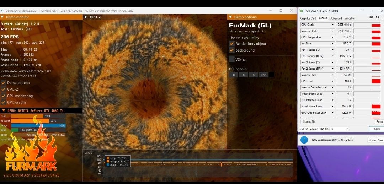The height and width of the screenshot is (184, 384).
Task: Minimize the GPU-Z window
Action: [x=361, y=11]
